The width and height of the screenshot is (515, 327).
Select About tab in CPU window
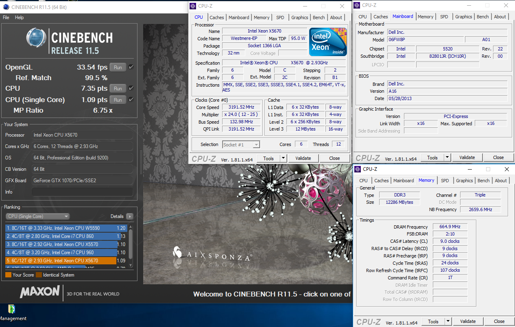click(x=336, y=17)
